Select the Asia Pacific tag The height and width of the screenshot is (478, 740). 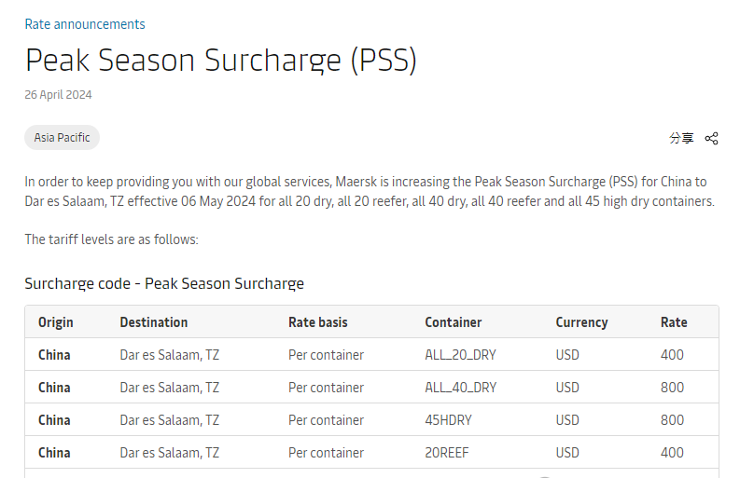pyautogui.click(x=62, y=138)
